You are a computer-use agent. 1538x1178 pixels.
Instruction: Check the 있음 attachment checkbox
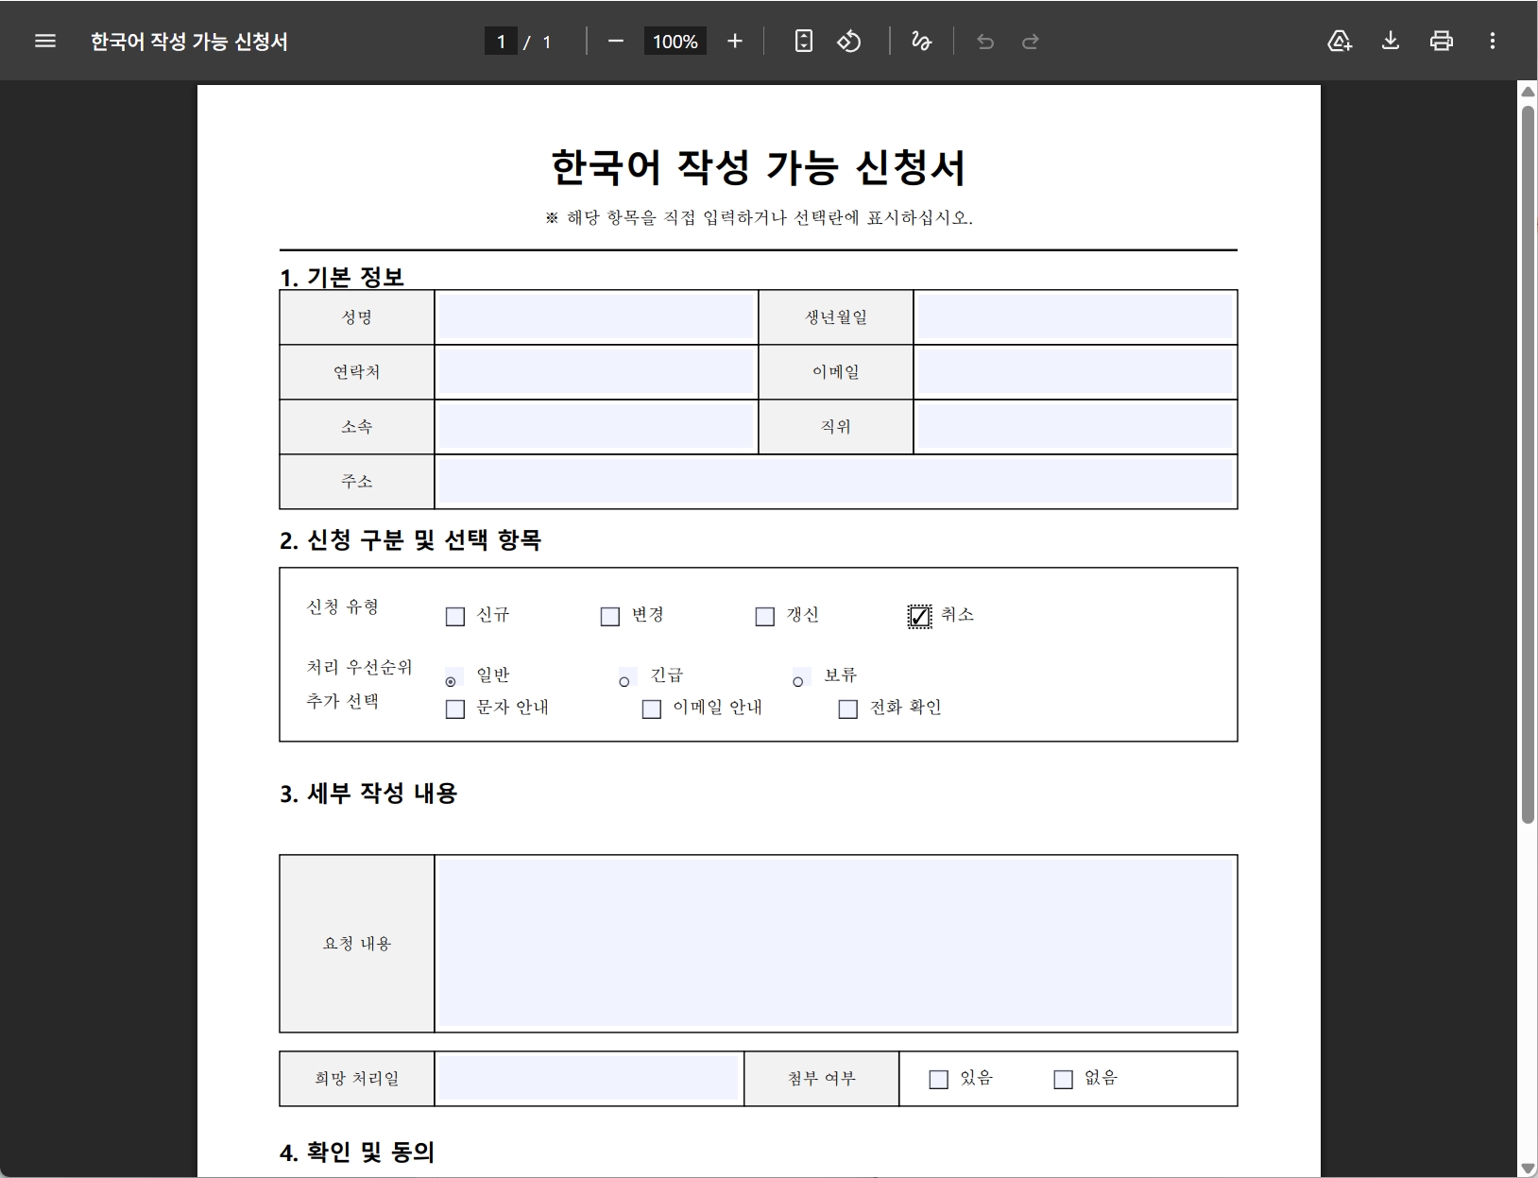tap(939, 1080)
